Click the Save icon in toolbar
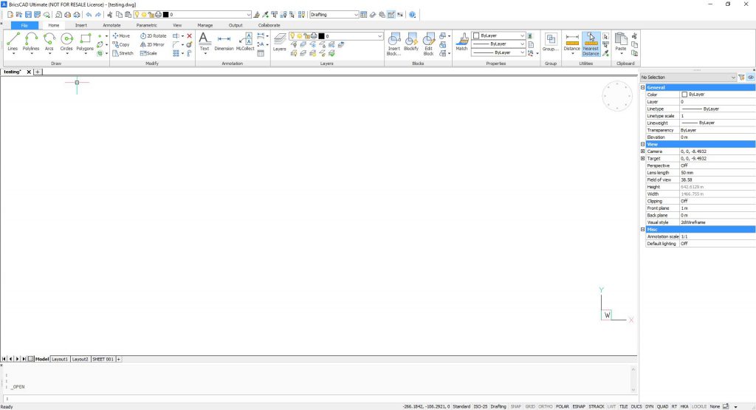 (x=28, y=15)
